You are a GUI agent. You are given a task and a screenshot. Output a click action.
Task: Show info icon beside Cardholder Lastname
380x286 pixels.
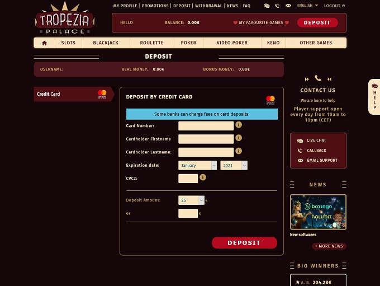[239, 151]
